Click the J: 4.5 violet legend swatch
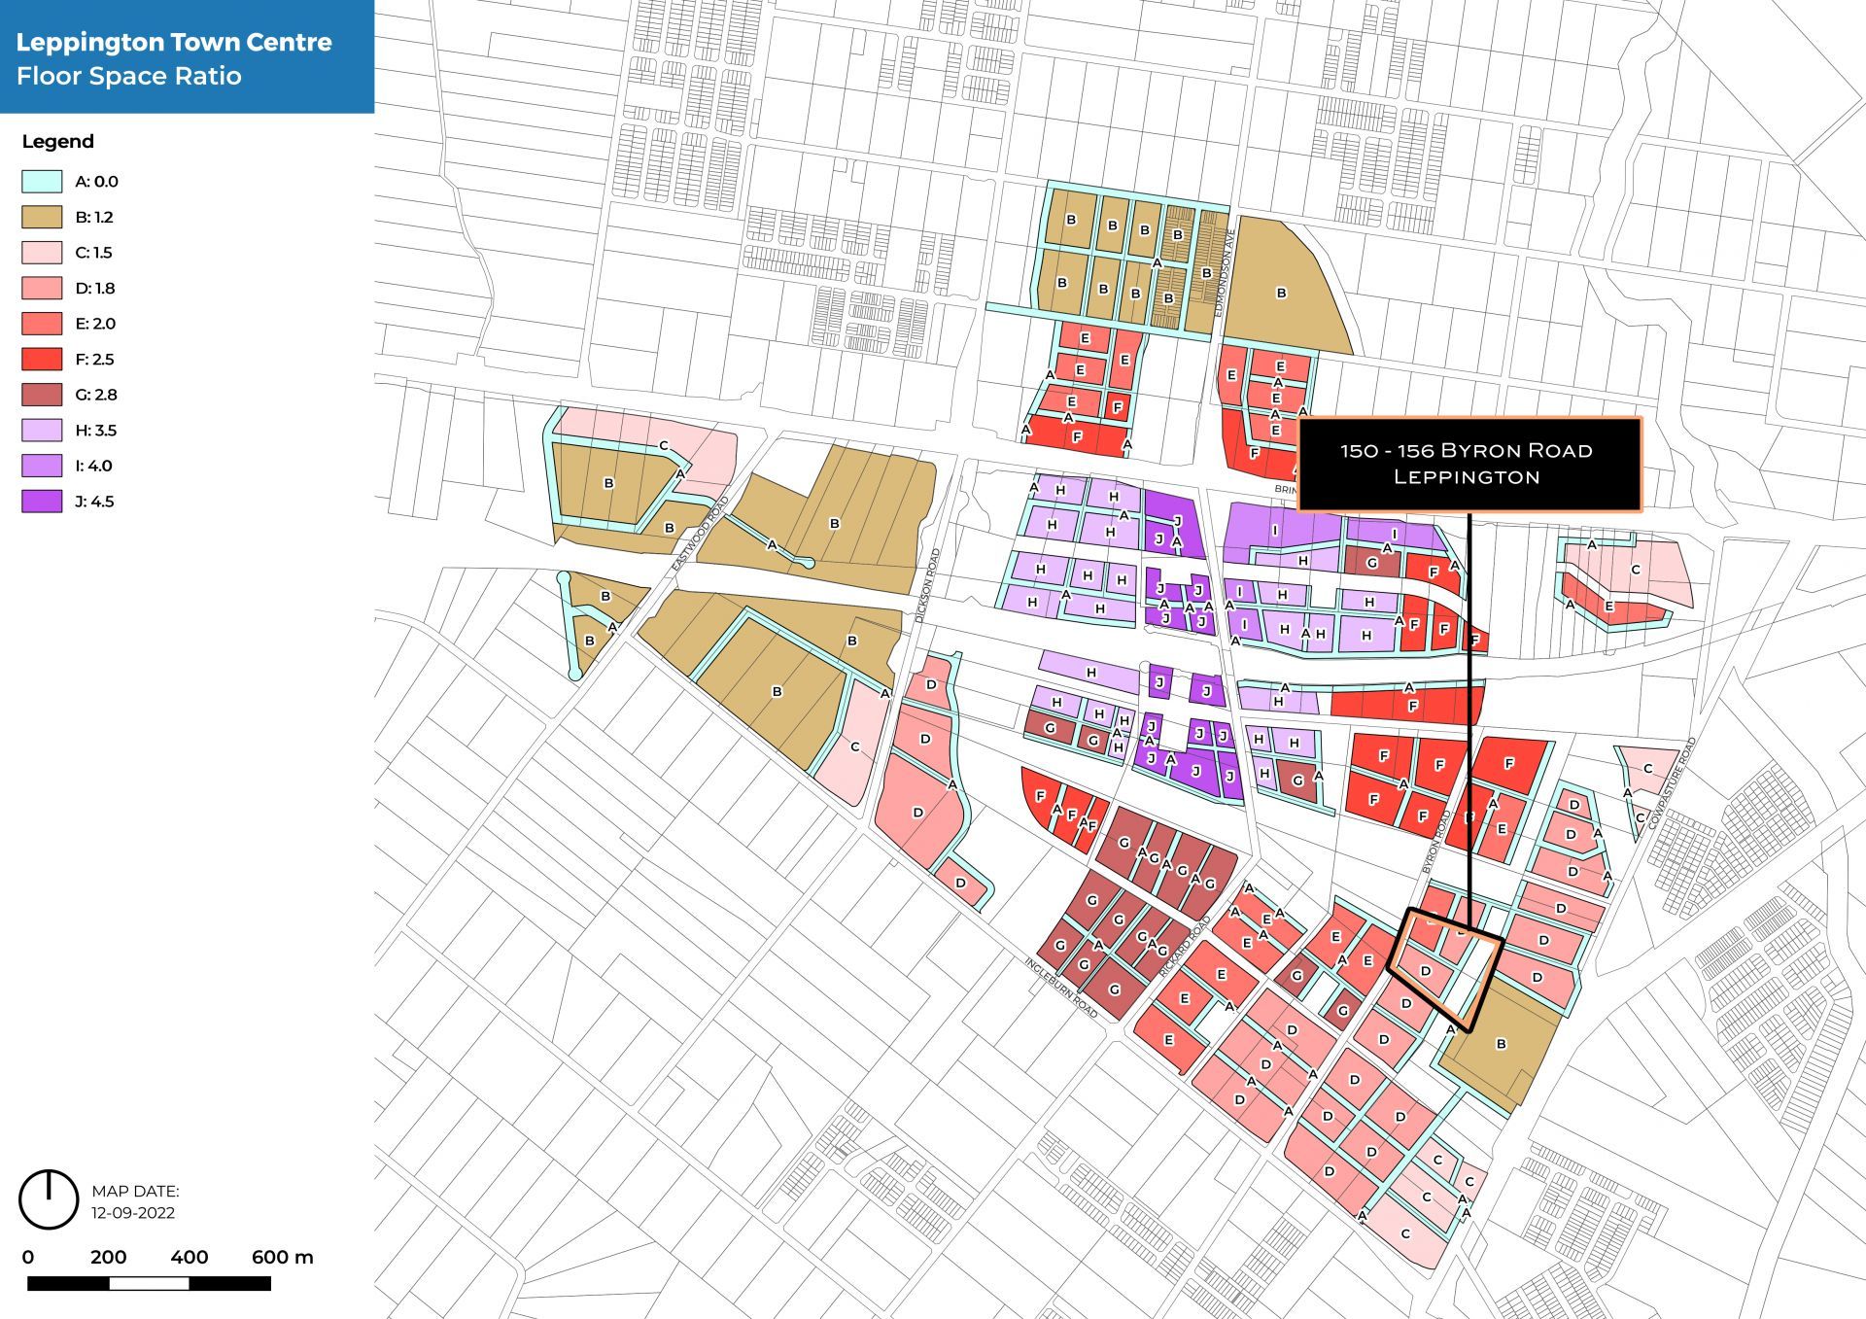 coord(42,502)
